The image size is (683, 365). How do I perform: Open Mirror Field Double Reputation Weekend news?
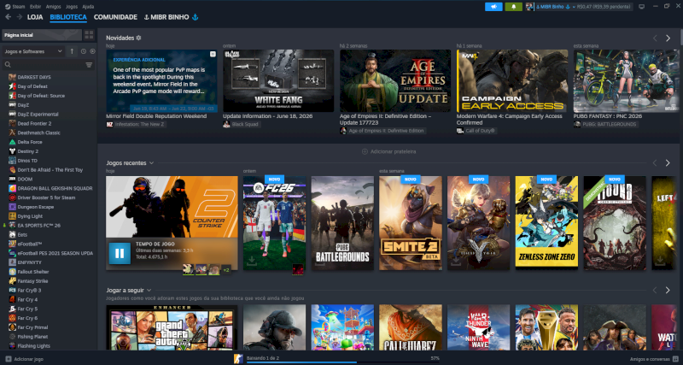coord(161,81)
